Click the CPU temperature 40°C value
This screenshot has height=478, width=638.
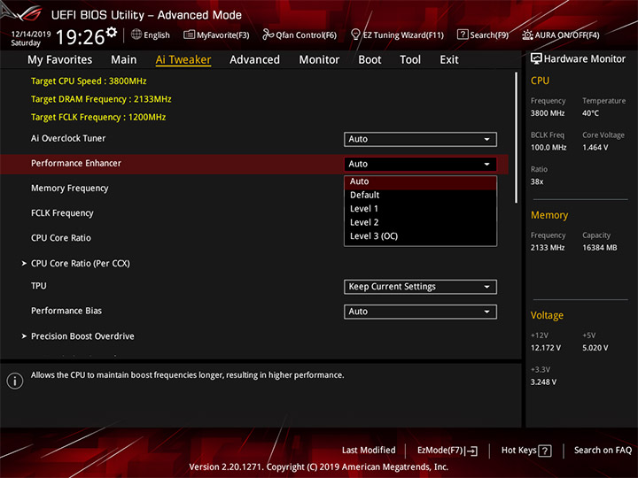point(590,113)
